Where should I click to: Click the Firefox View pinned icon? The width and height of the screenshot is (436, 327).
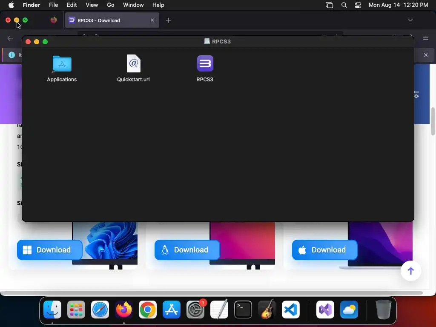click(x=54, y=20)
